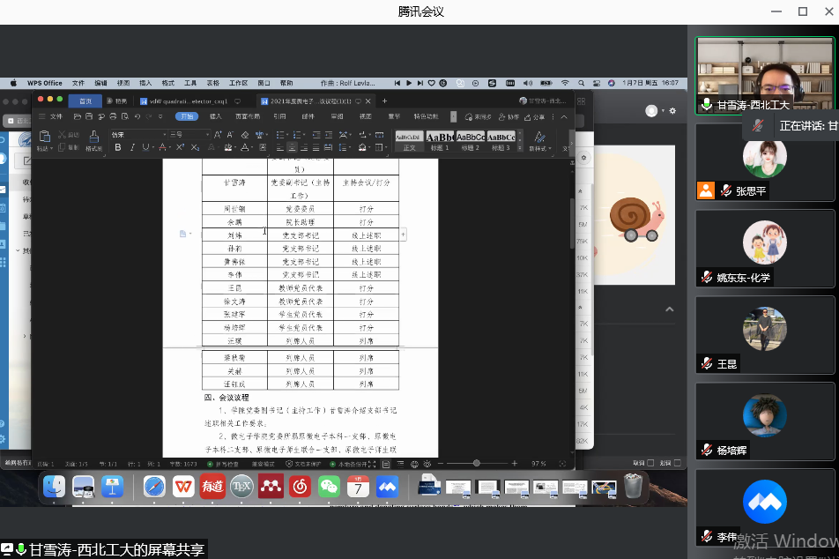Image resolution: width=839 pixels, height=559 pixels.
Task: Open the TeX app from the dock
Action: click(x=241, y=486)
